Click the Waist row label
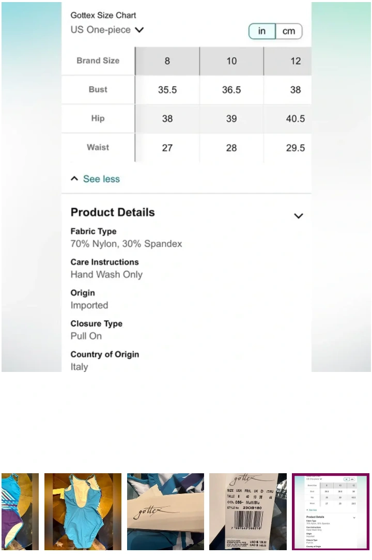The width and height of the screenshot is (372, 560). pos(98,147)
